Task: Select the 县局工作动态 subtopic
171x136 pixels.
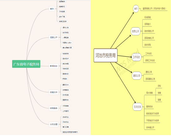Action: tap(150, 60)
